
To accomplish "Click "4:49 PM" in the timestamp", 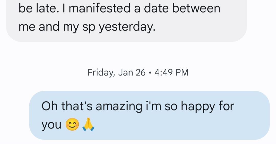I will (171, 72).
